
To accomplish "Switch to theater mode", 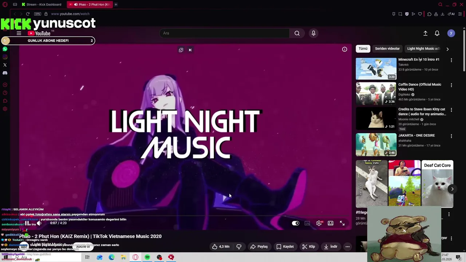I will click(331, 223).
